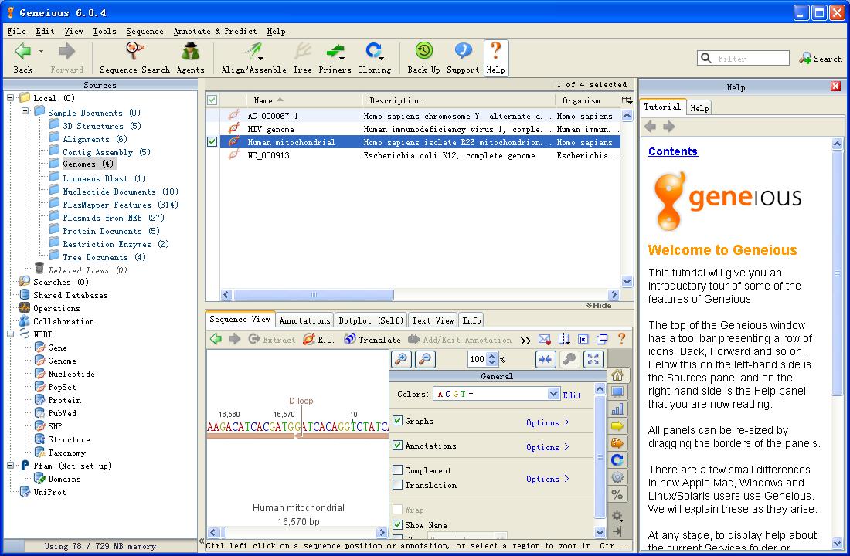The height and width of the screenshot is (556, 850).
Task: Expand Options for Annotations
Action: pos(548,447)
